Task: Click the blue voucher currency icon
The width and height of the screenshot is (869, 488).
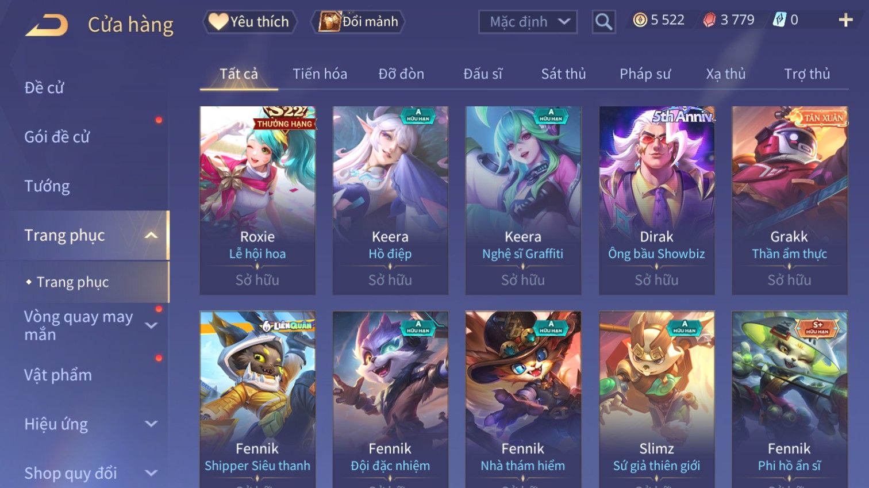Action: [779, 20]
